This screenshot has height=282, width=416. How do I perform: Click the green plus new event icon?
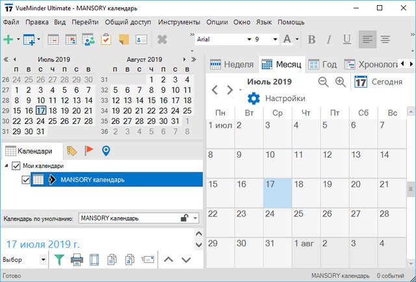point(8,40)
